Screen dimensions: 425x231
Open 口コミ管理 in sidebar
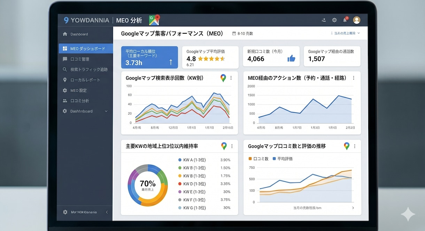(x=85, y=59)
